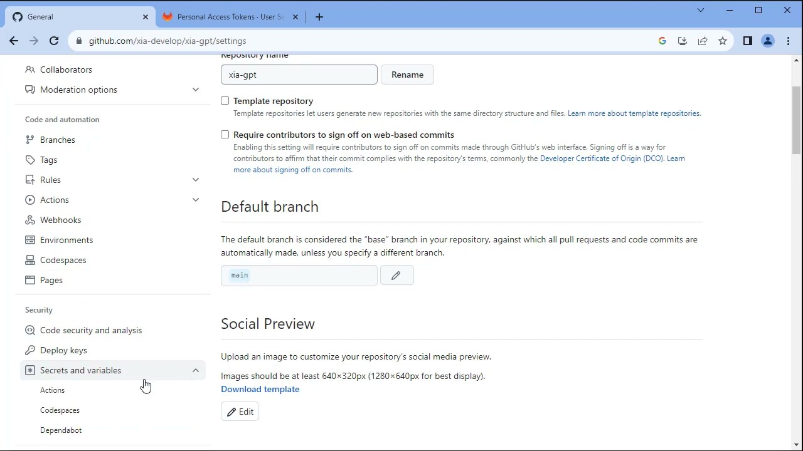The height and width of the screenshot is (451, 803).
Task: Open Learn more about template repositories link
Action: [634, 113]
